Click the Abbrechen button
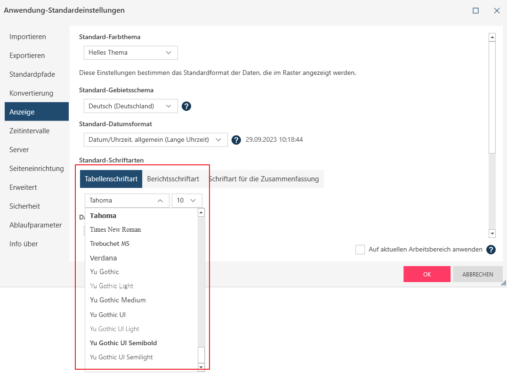Screen dimensions: 507x373 pos(477,274)
